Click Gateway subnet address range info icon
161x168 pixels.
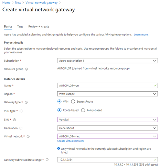[47, 160]
